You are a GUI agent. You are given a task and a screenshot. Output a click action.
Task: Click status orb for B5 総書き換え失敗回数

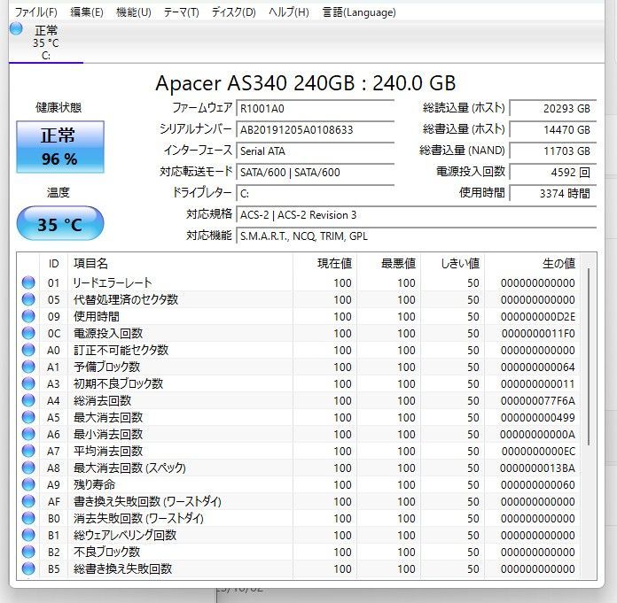[x=28, y=568]
